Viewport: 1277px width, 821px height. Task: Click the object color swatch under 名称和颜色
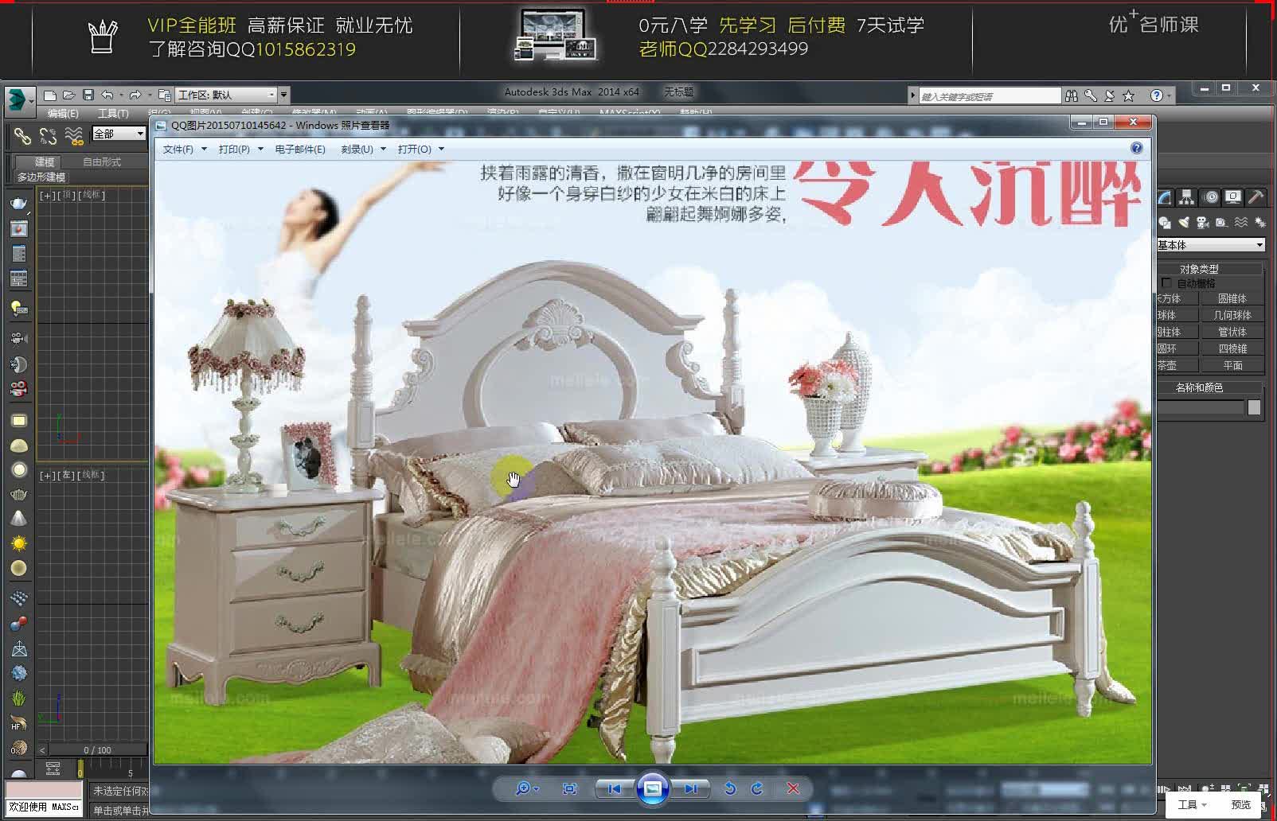(x=1255, y=407)
